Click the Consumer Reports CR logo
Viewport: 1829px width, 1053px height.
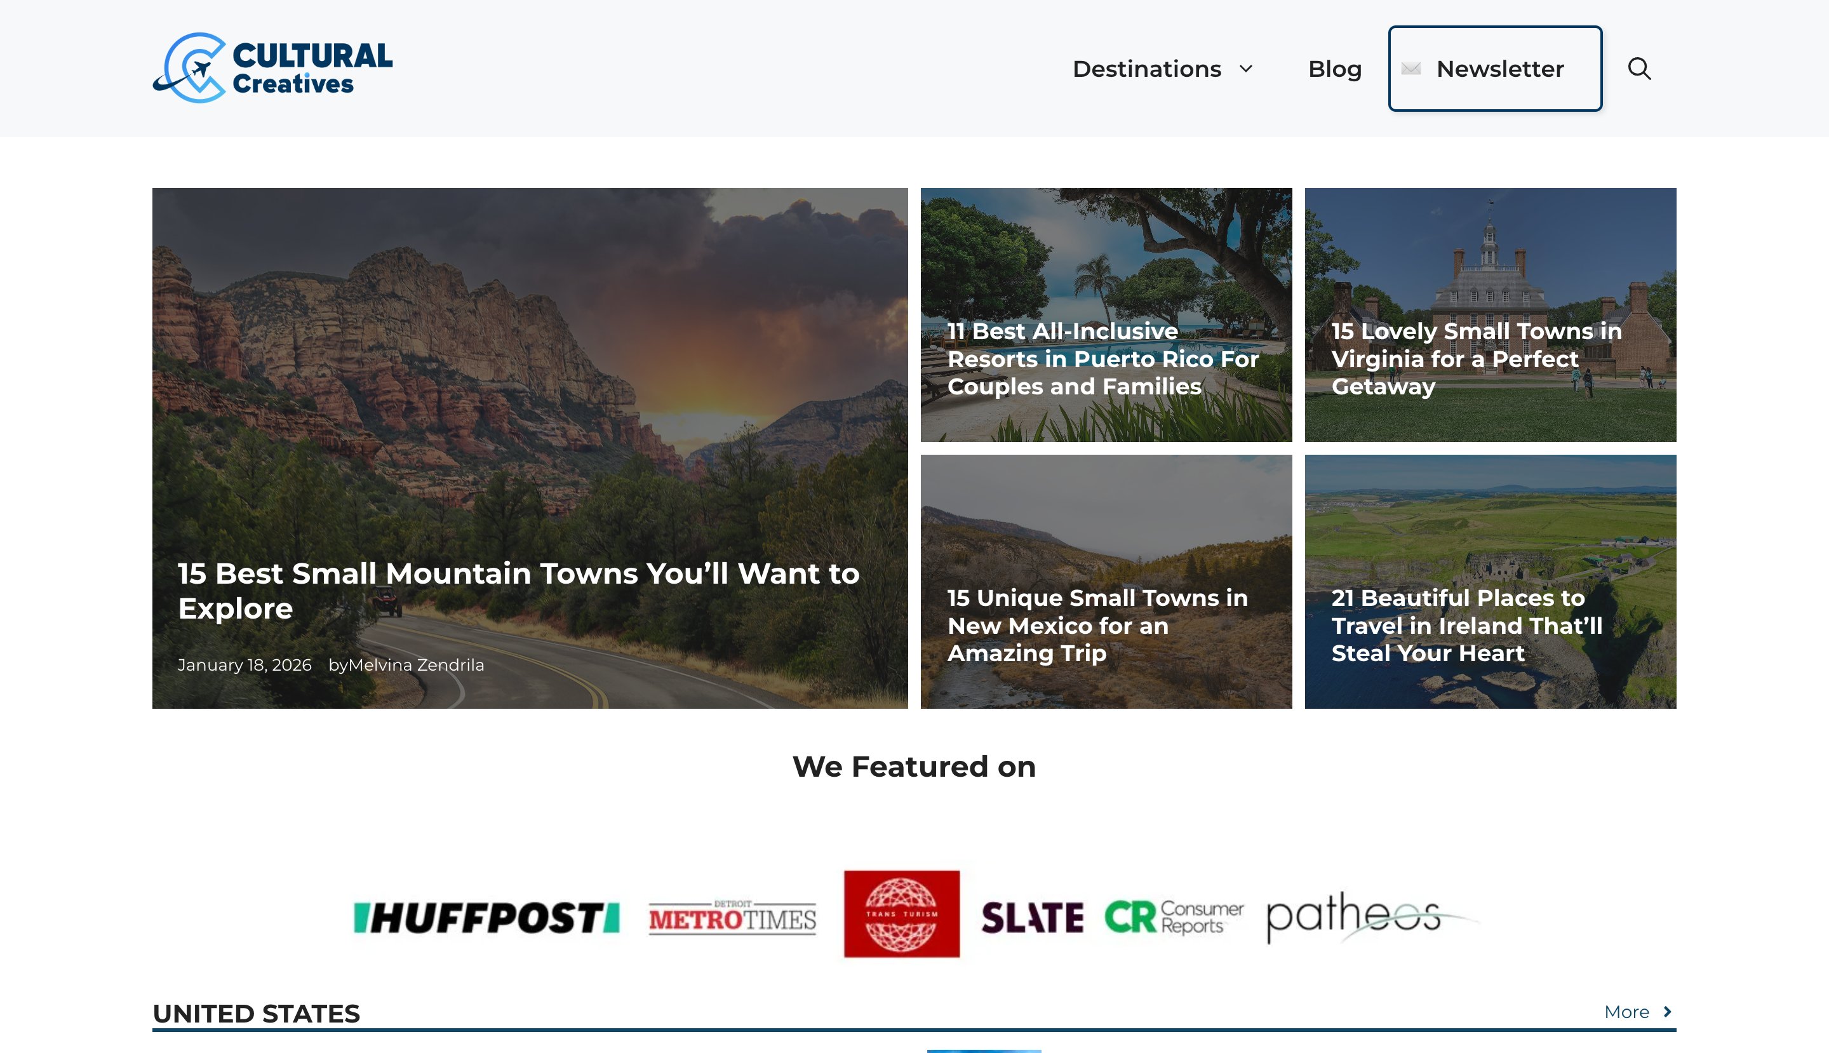click(1172, 916)
